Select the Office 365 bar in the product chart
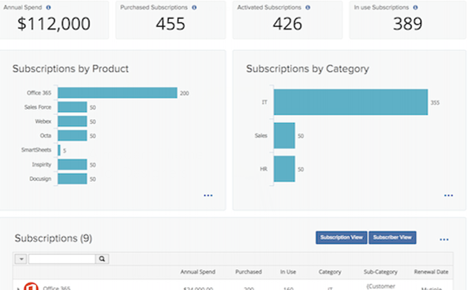Image resolution: width=469 pixels, height=290 pixels. tap(117, 93)
